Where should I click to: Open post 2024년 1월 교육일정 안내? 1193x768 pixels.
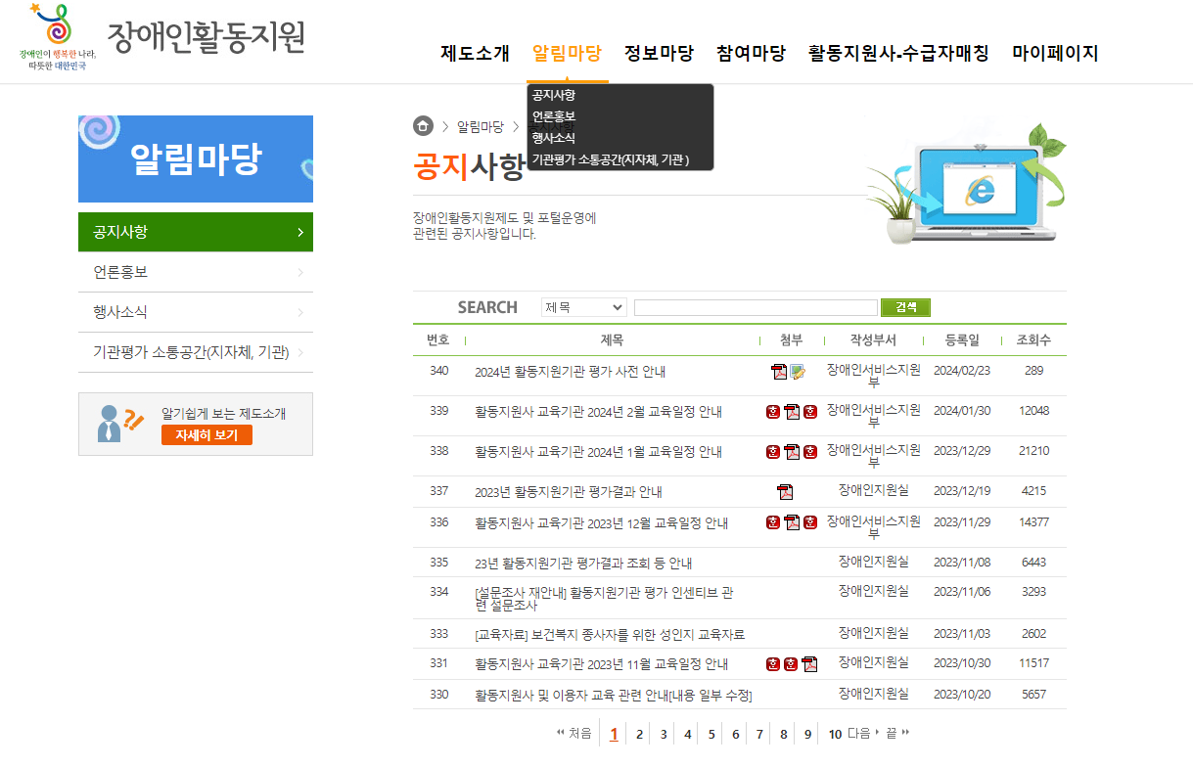[x=598, y=452]
